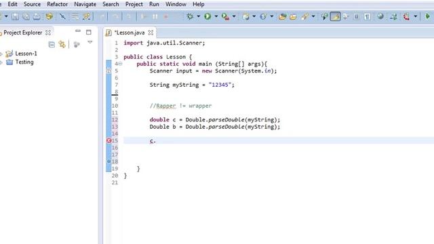Click the green Run button icon
The height and width of the screenshot is (244, 434).
208,16
